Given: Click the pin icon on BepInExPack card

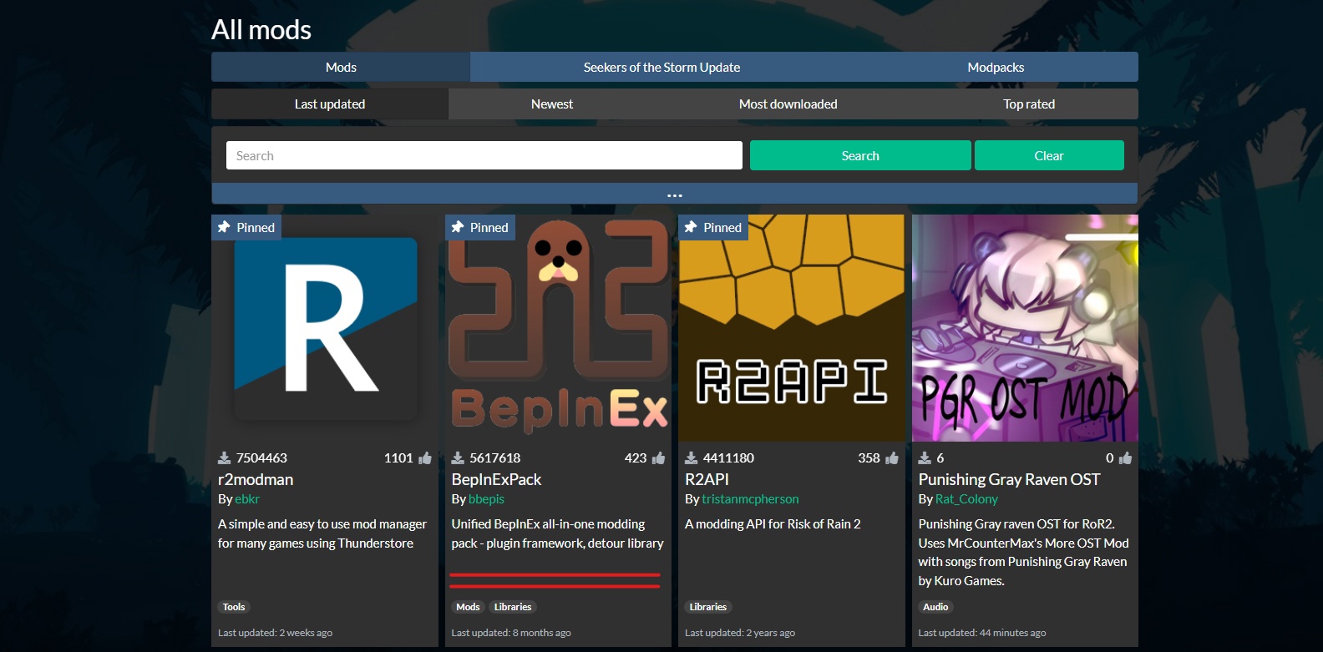Looking at the screenshot, I should pos(457,227).
